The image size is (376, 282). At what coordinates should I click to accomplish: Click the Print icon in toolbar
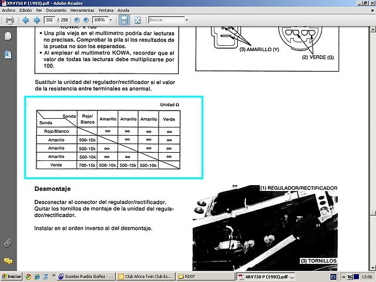pyautogui.click(x=9, y=20)
